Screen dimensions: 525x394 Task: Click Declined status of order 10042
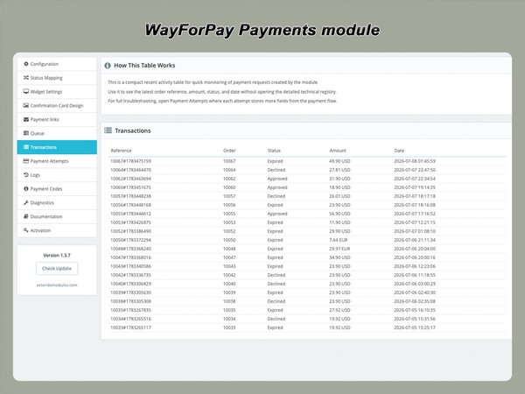pyautogui.click(x=276, y=275)
